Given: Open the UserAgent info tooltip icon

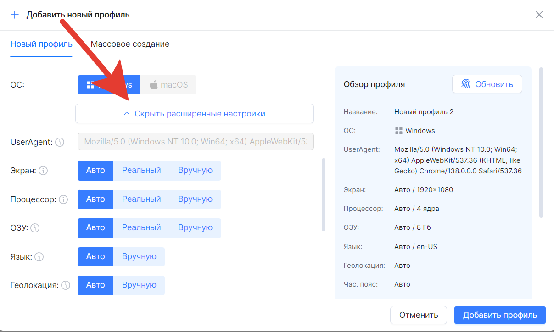Looking at the screenshot, I should tap(60, 142).
